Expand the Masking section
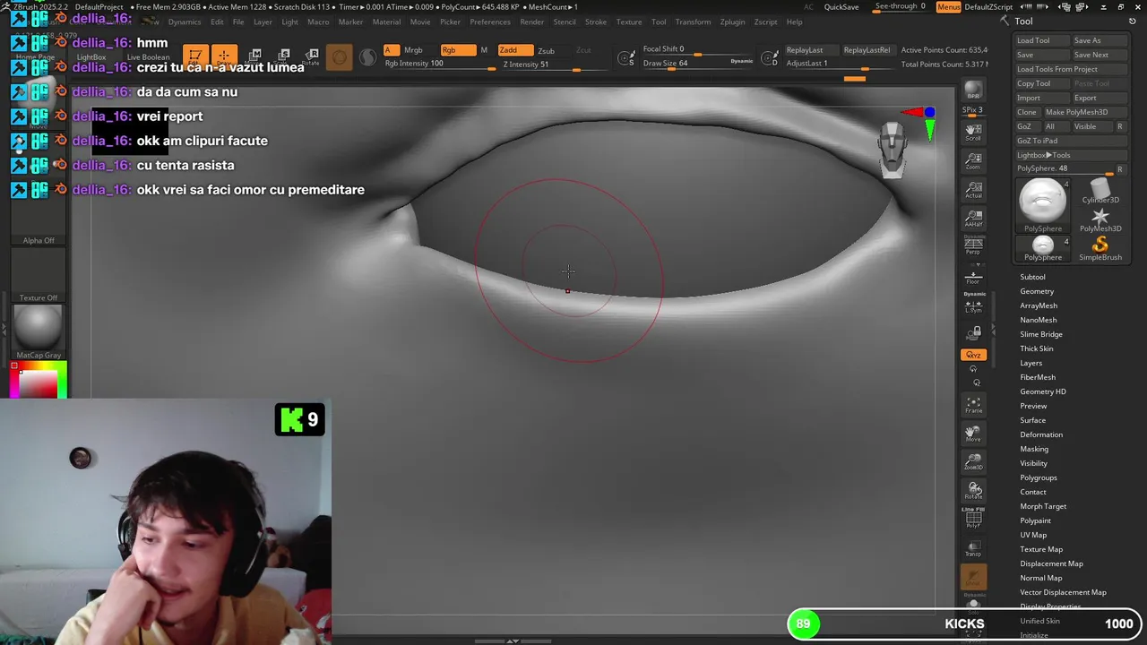The height and width of the screenshot is (645, 1147). click(1034, 449)
